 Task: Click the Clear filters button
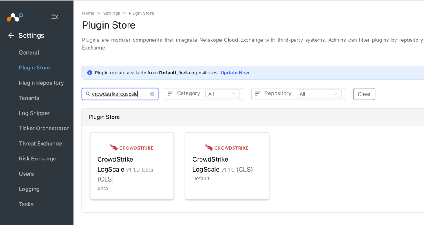(364, 94)
